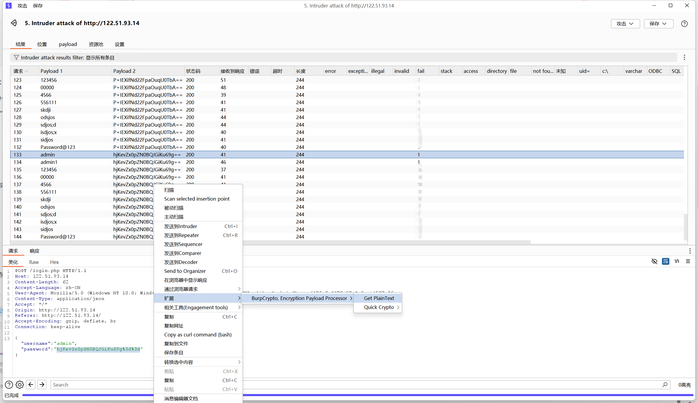Click into the Search input field

click(x=360, y=384)
